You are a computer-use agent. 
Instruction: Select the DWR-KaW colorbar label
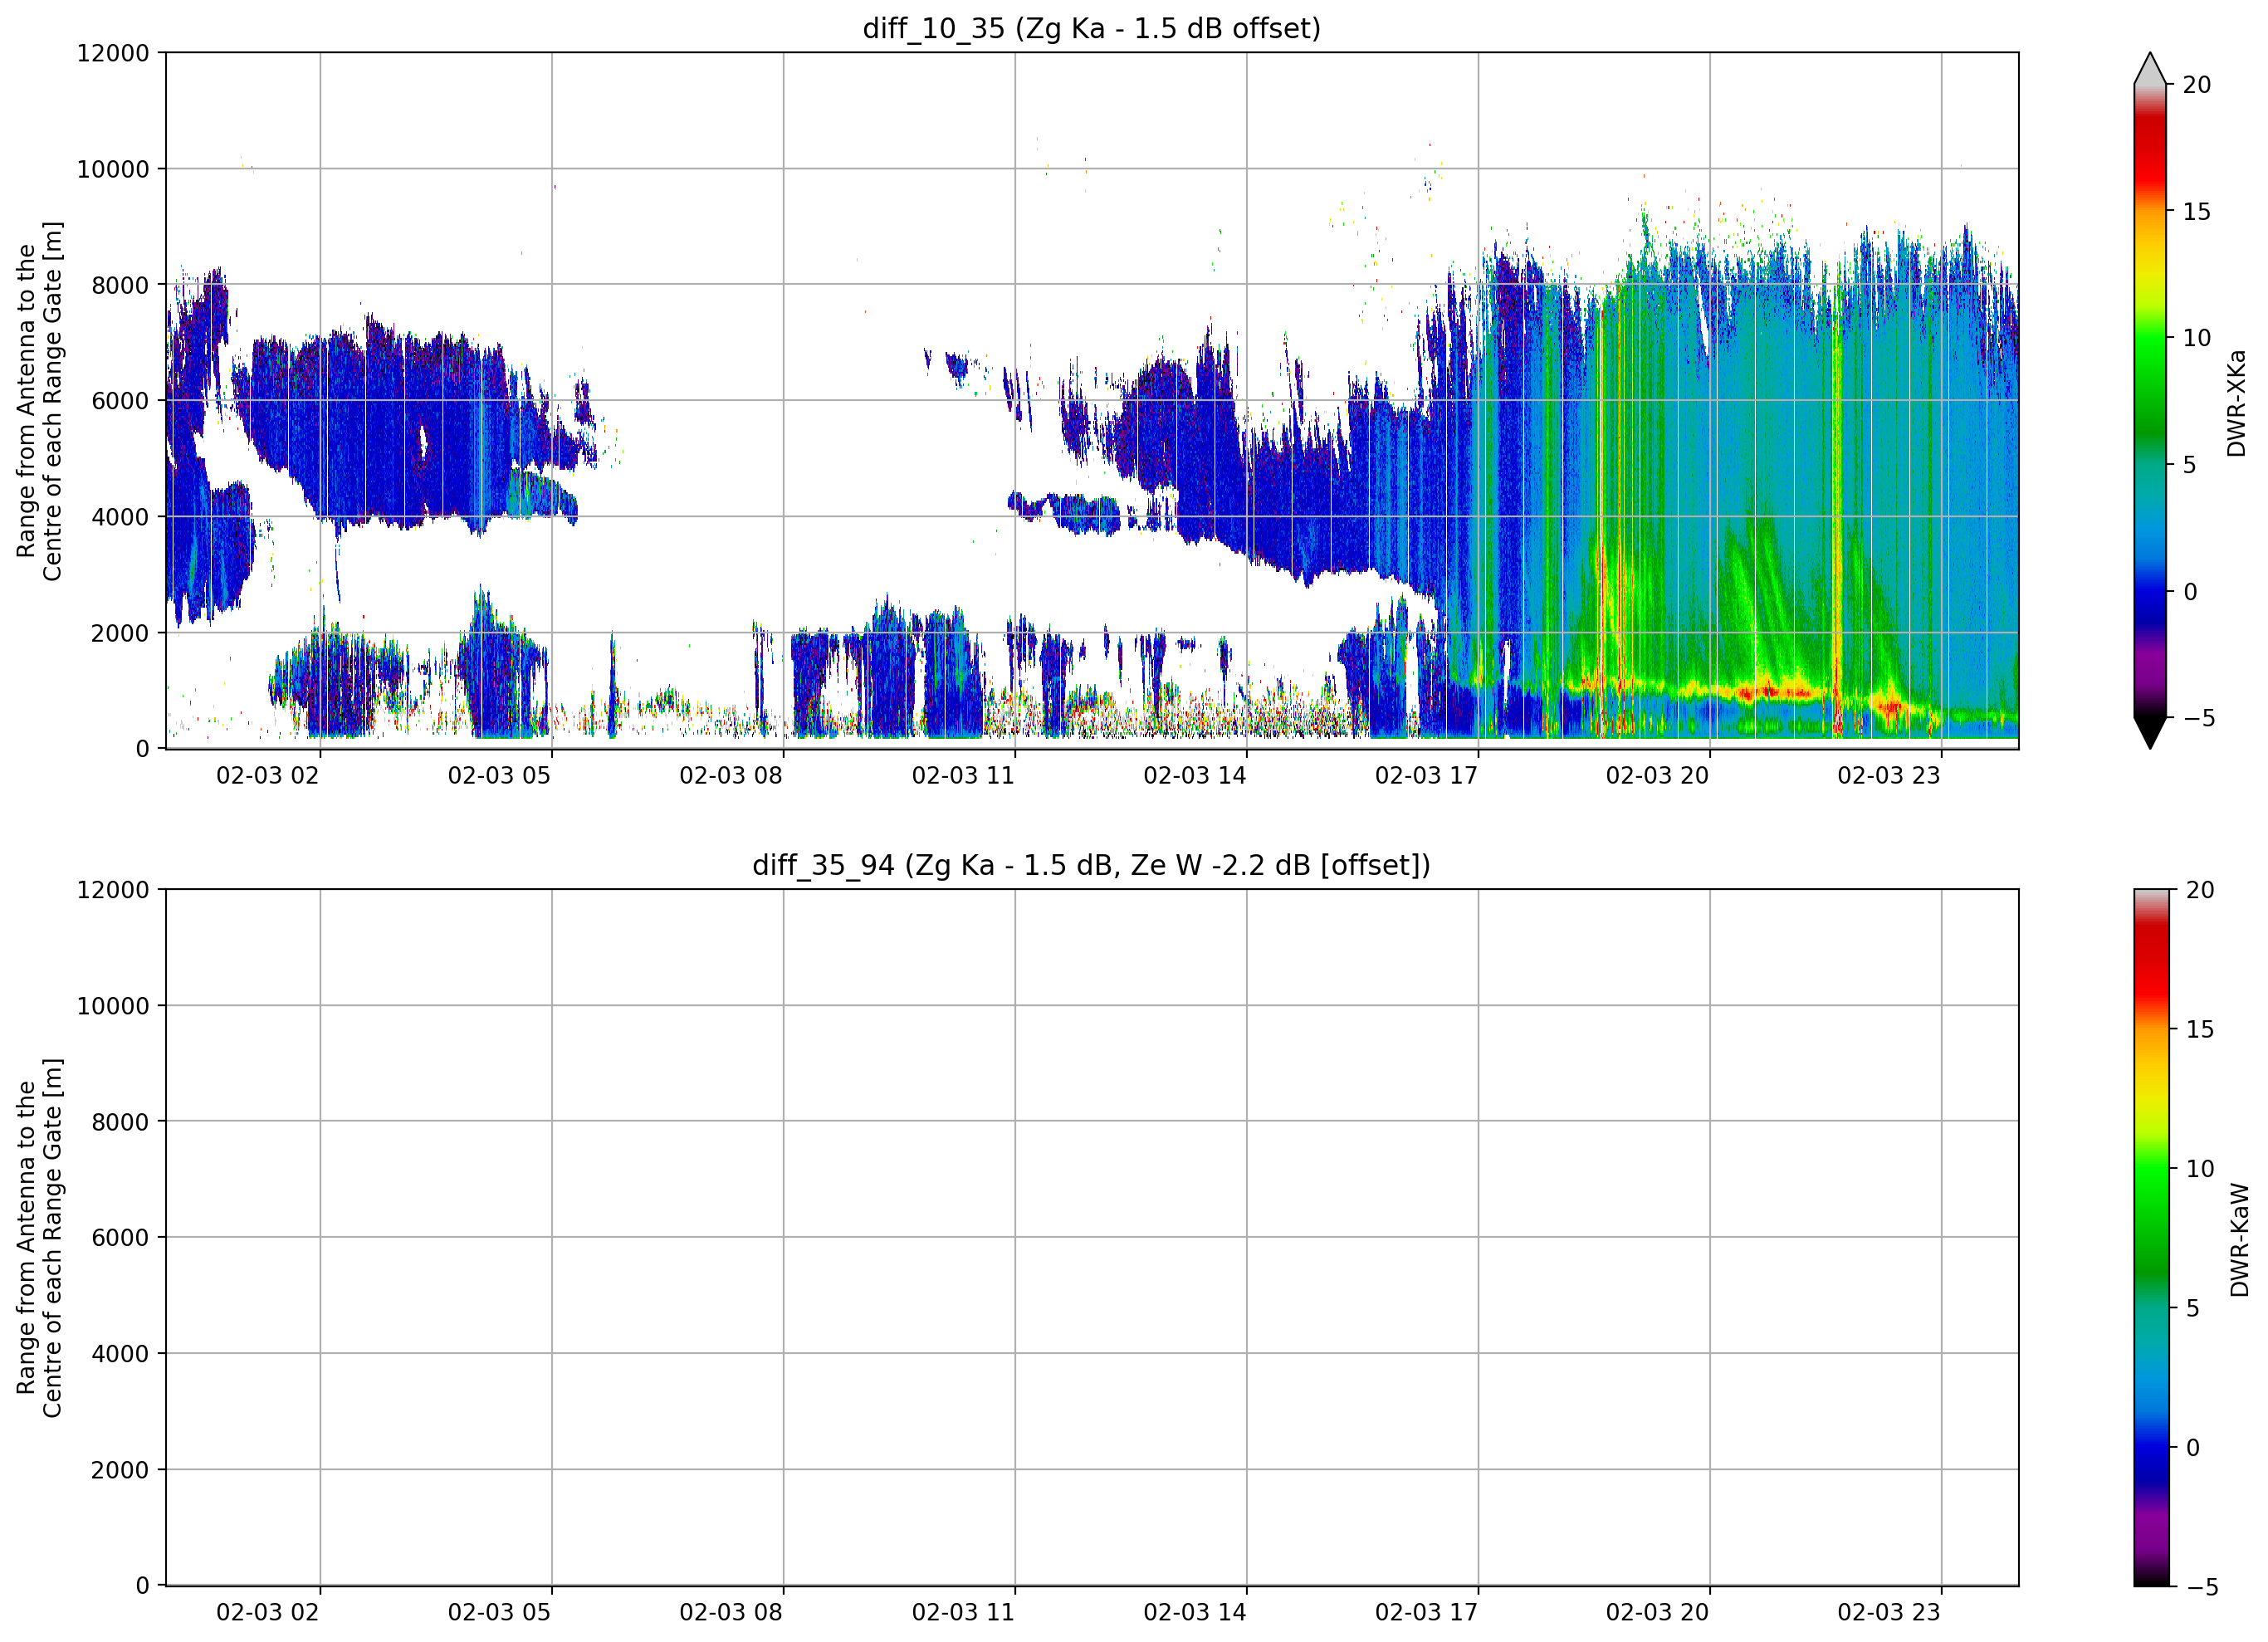click(2239, 1240)
